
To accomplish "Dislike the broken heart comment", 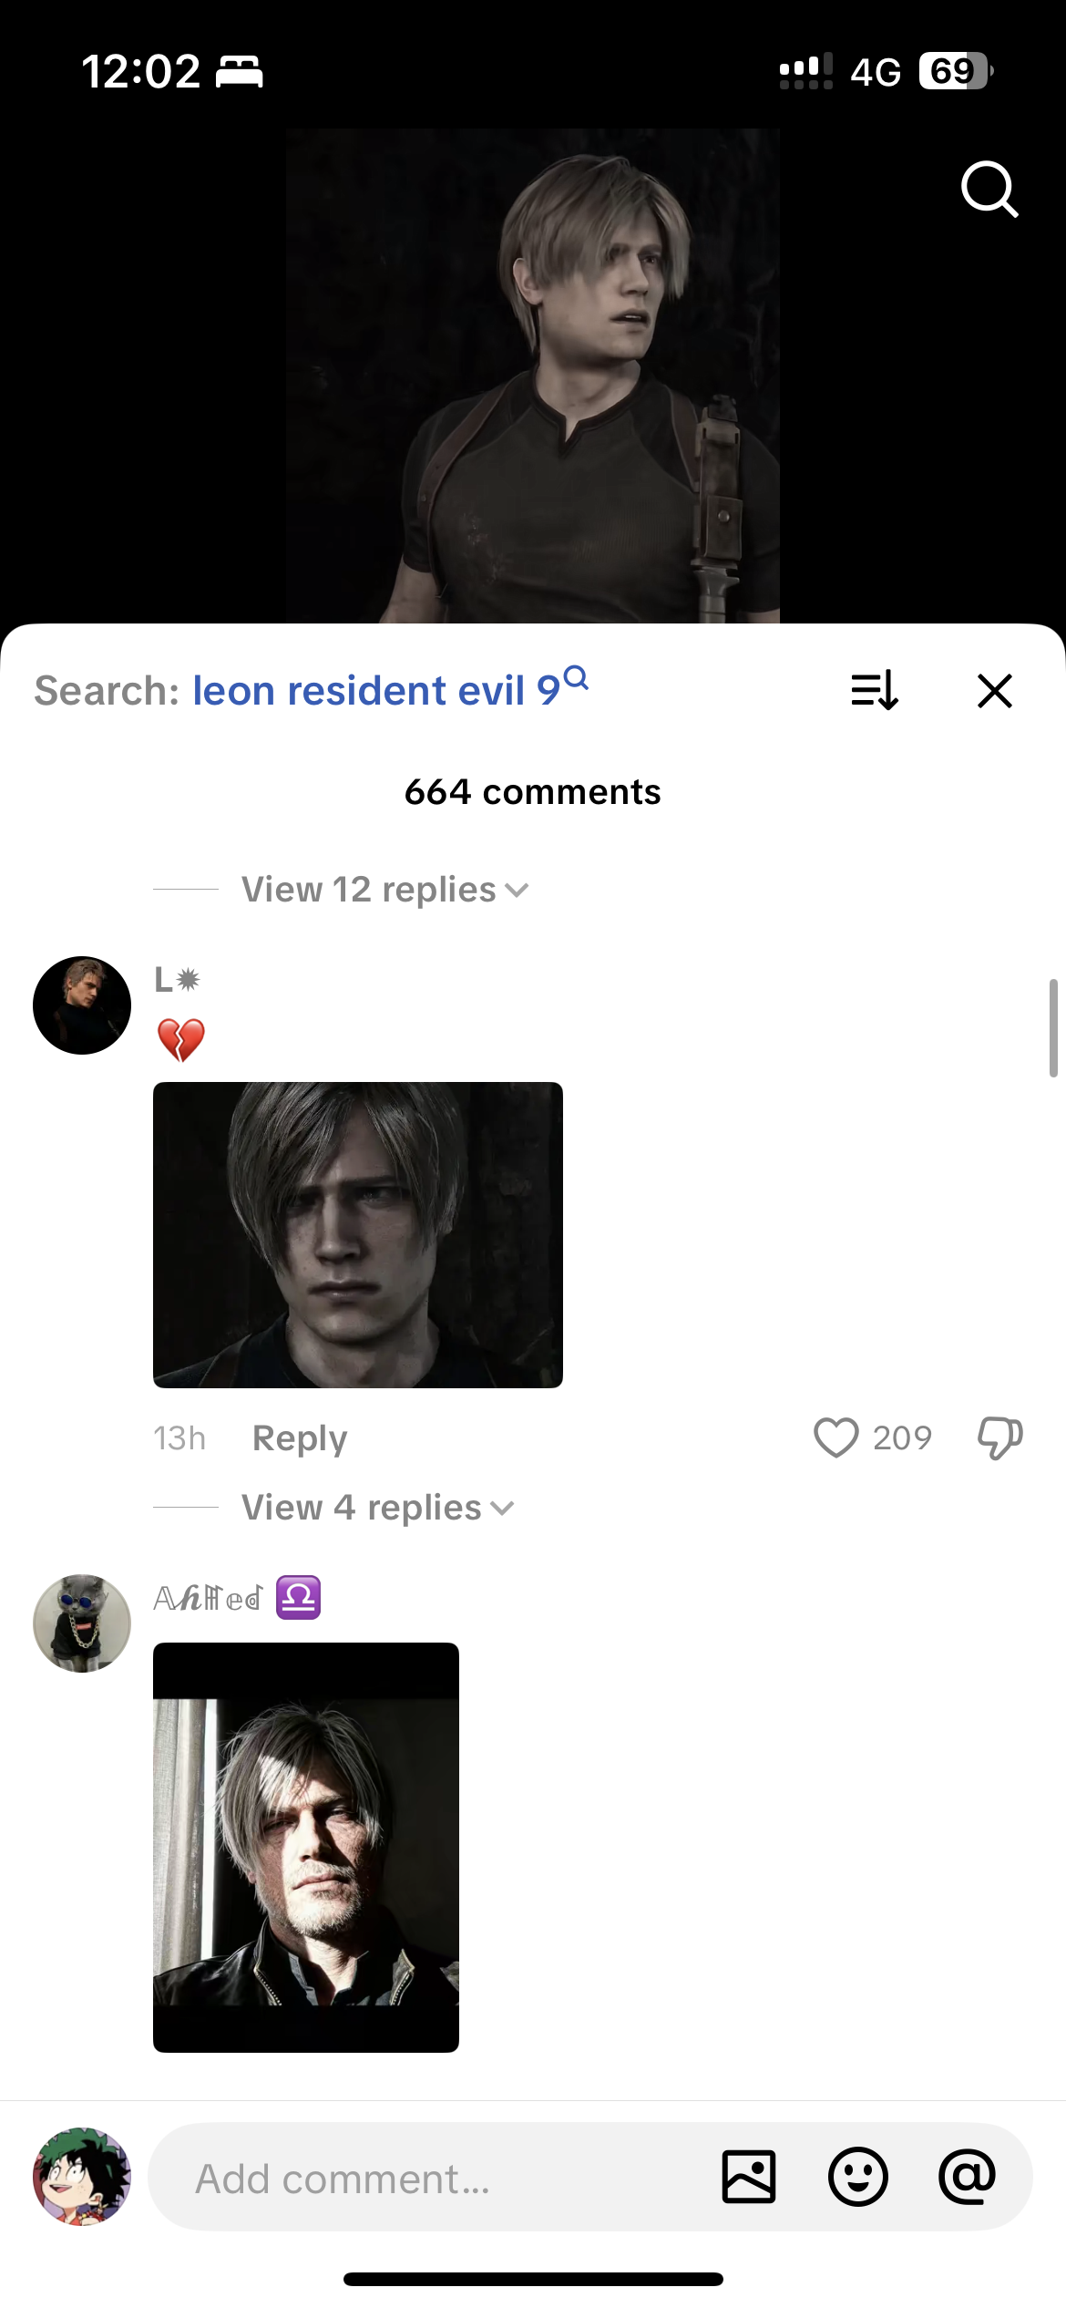I will point(999,1437).
